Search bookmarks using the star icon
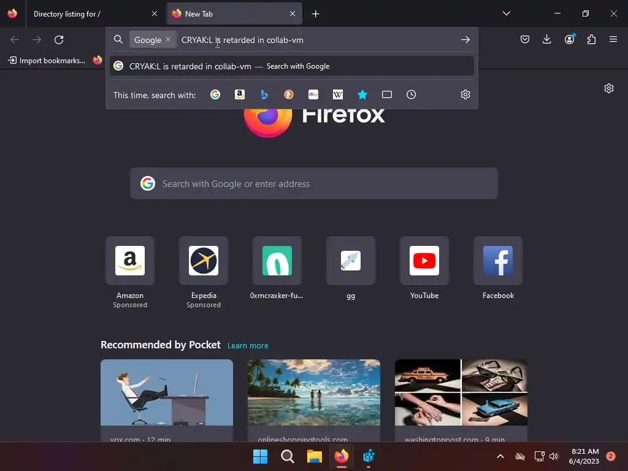This screenshot has width=628, height=471. point(362,94)
